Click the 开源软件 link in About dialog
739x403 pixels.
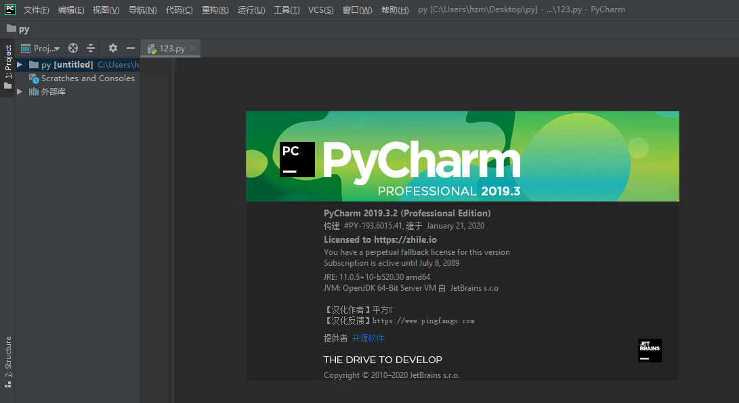[368, 338]
